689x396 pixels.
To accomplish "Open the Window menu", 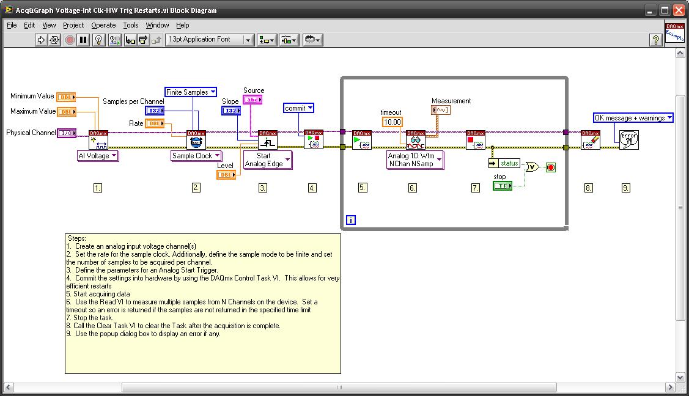I will coord(157,25).
